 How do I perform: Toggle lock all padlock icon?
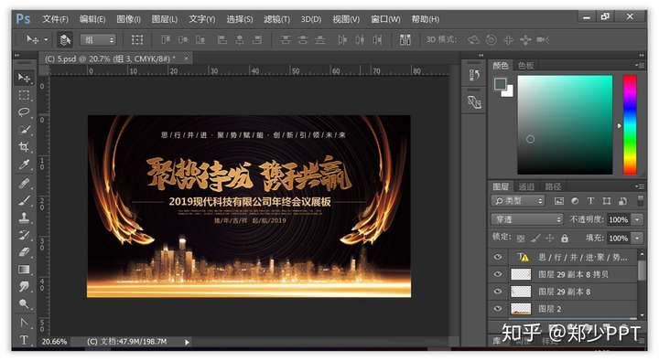point(565,238)
